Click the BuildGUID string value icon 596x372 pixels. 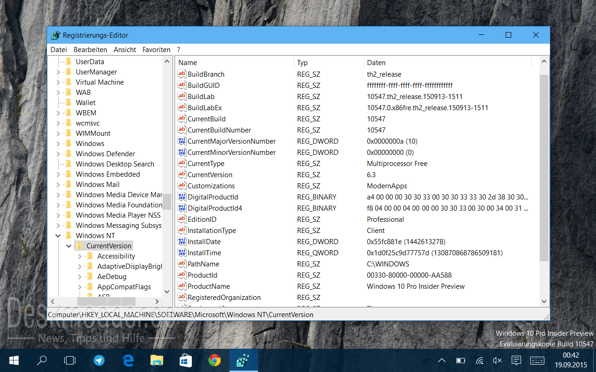pos(182,85)
